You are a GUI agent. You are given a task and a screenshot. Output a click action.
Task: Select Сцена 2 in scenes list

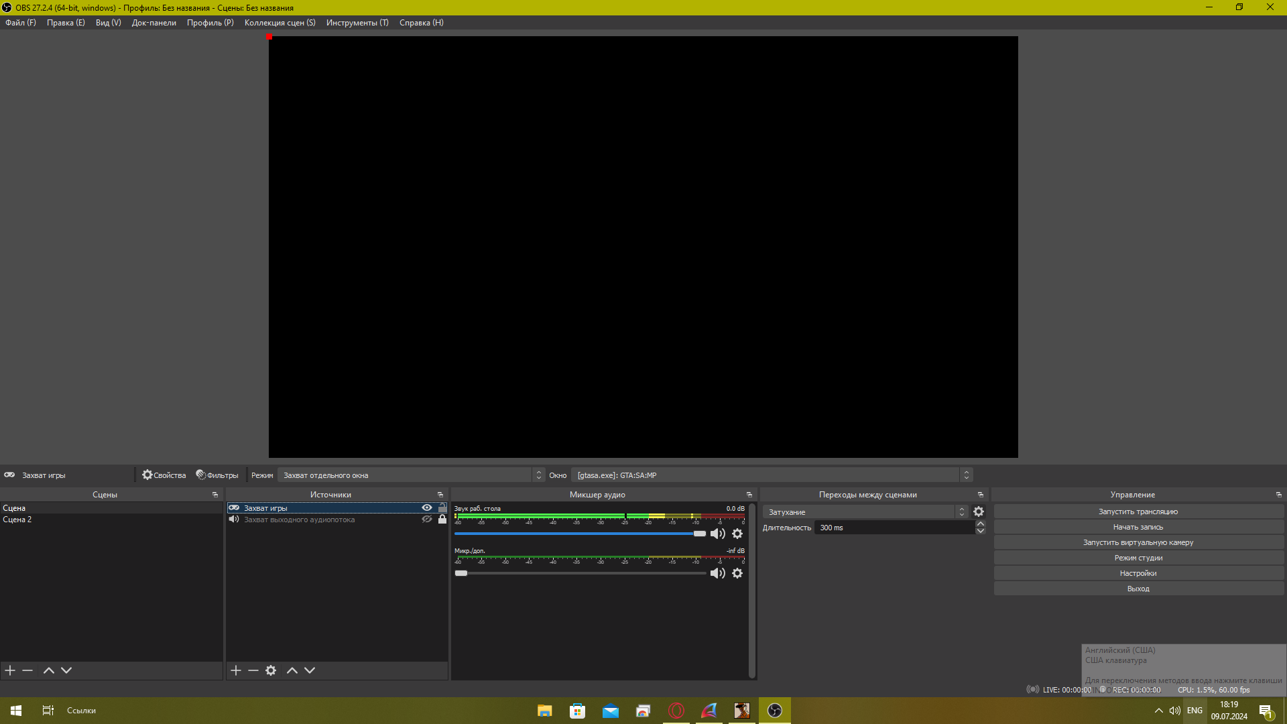point(111,520)
